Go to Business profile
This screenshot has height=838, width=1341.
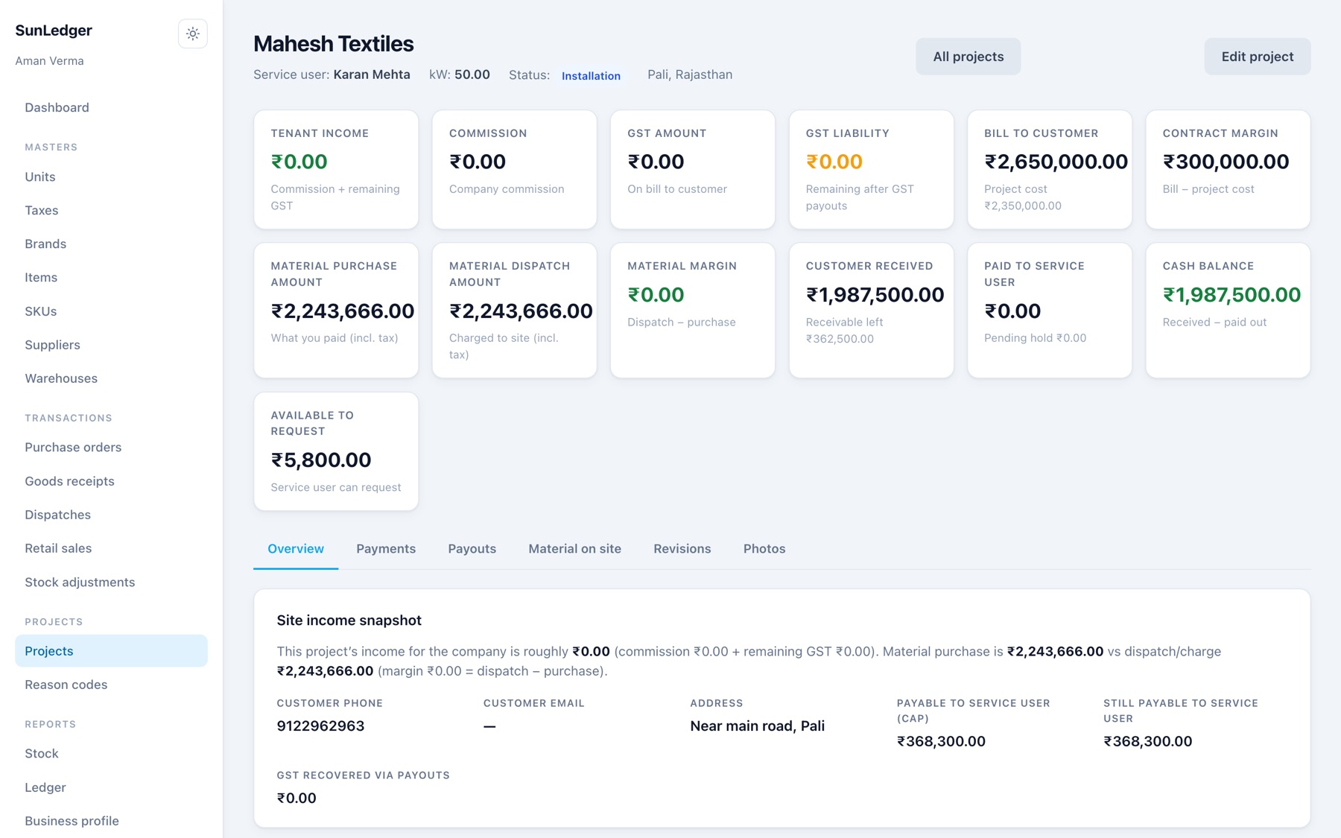click(x=111, y=821)
